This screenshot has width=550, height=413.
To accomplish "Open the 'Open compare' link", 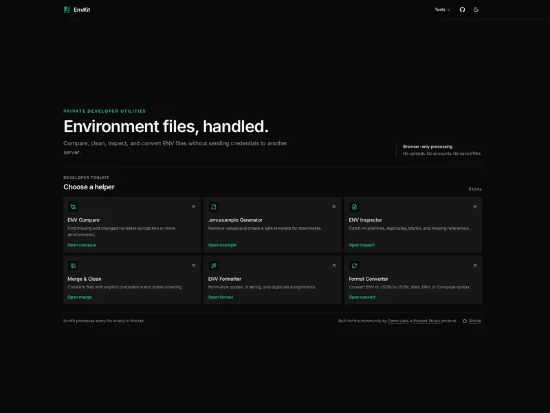I will [82, 245].
